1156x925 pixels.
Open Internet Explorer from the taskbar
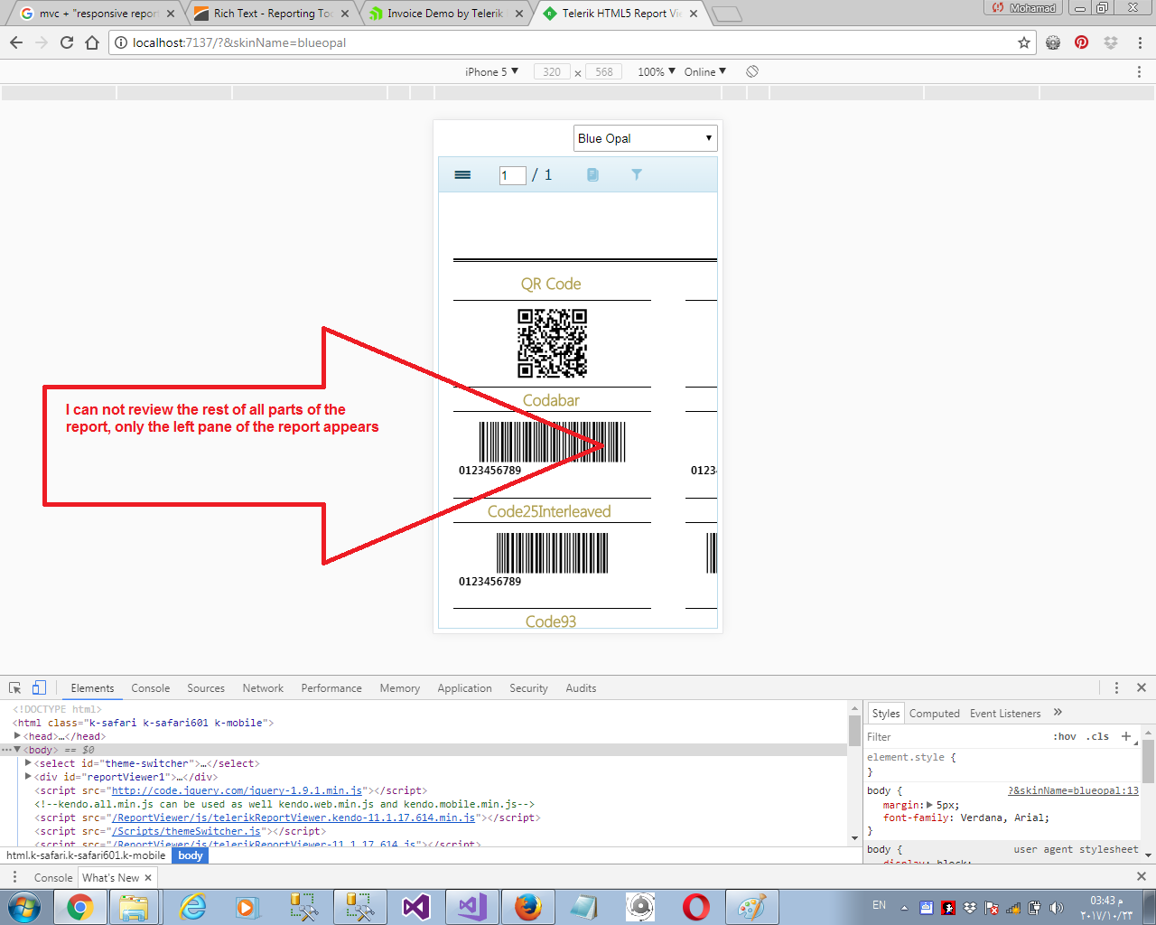193,907
